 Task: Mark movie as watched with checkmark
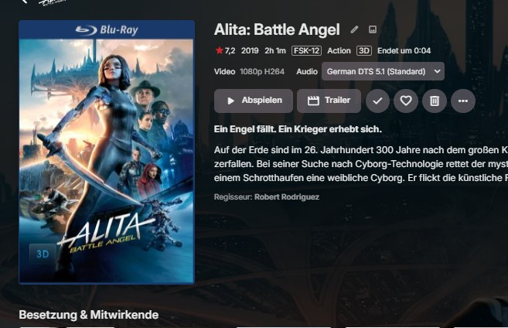pos(377,101)
